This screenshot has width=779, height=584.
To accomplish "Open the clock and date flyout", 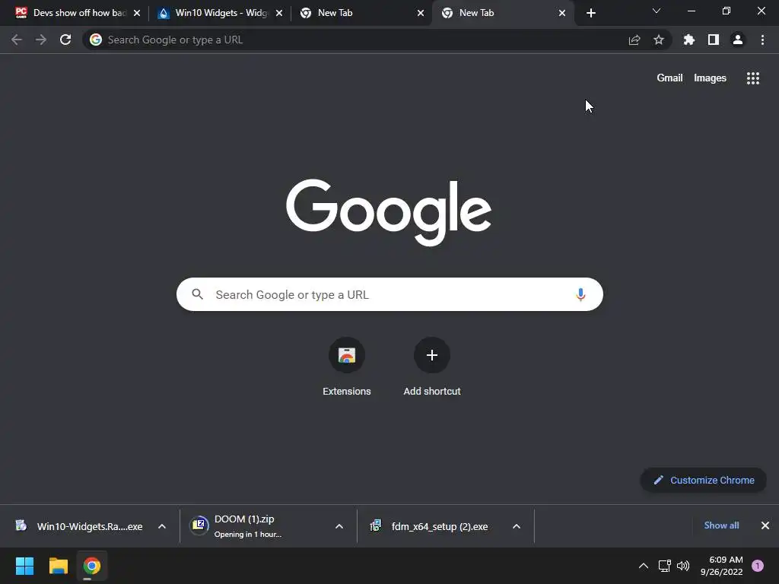I will tap(721, 566).
